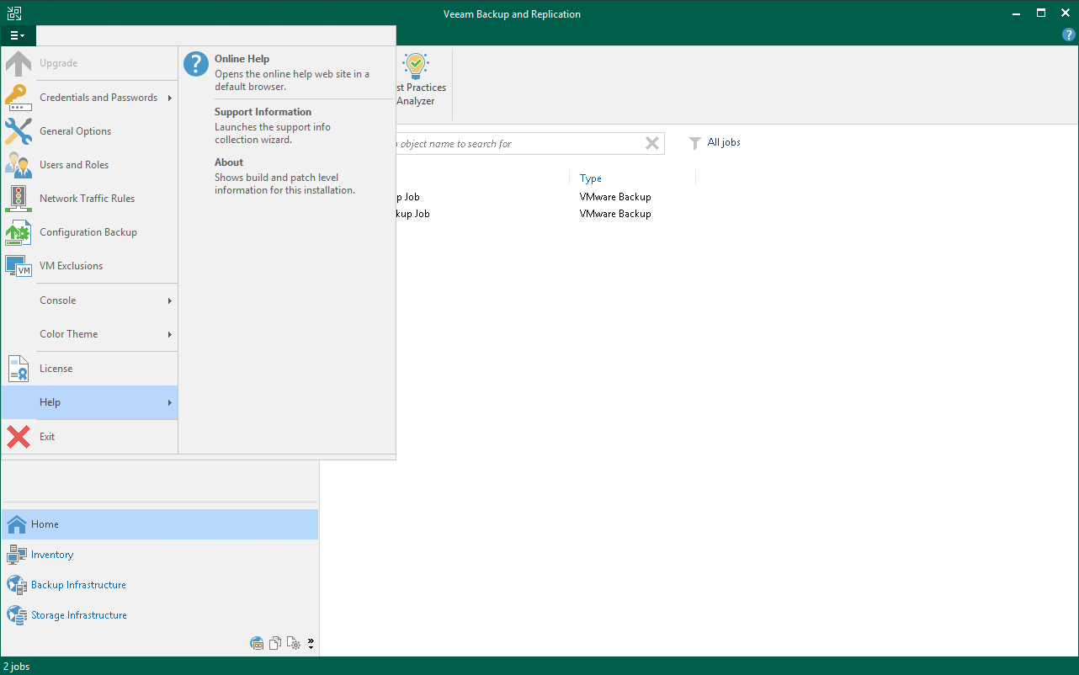Click the blue help icon in top right
1079x675 pixels.
[1069, 35]
